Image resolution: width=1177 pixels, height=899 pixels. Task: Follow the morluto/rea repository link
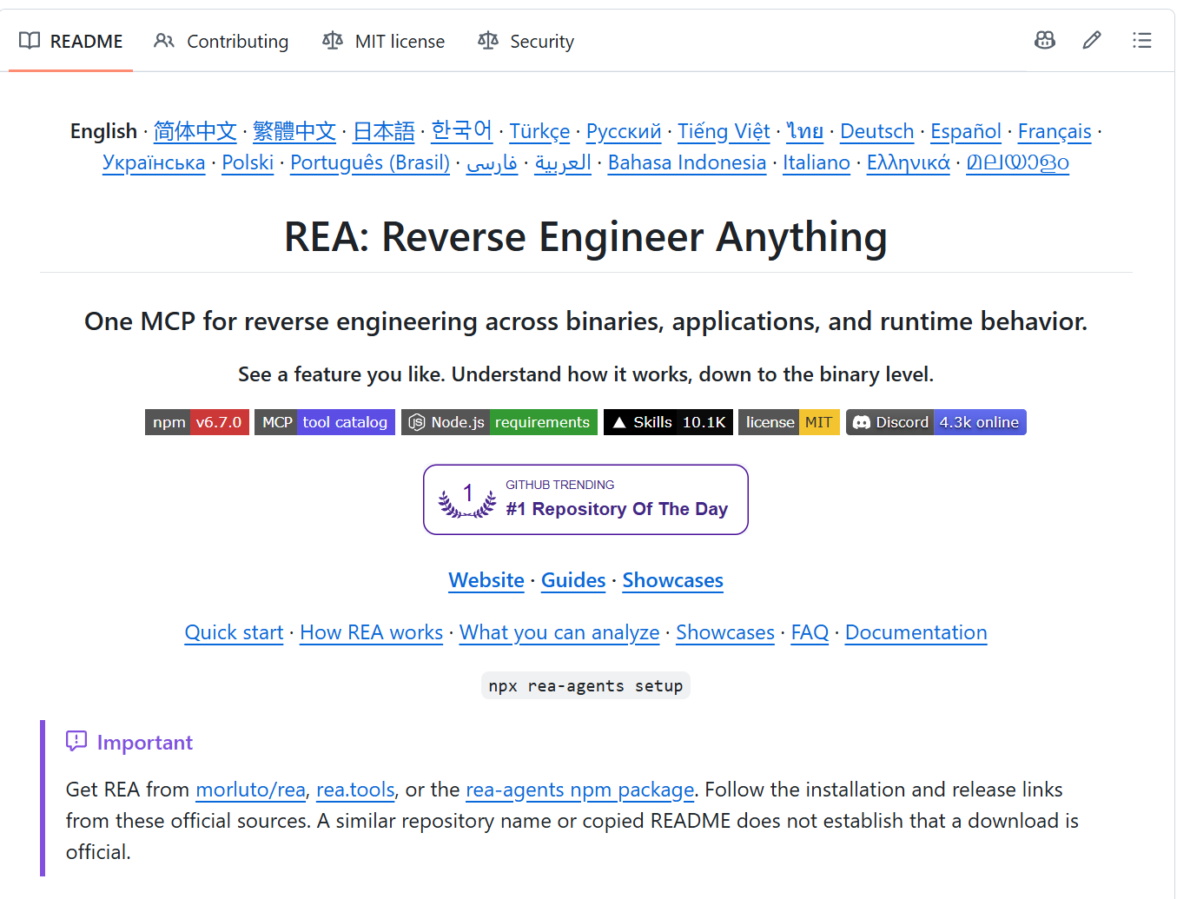(250, 790)
